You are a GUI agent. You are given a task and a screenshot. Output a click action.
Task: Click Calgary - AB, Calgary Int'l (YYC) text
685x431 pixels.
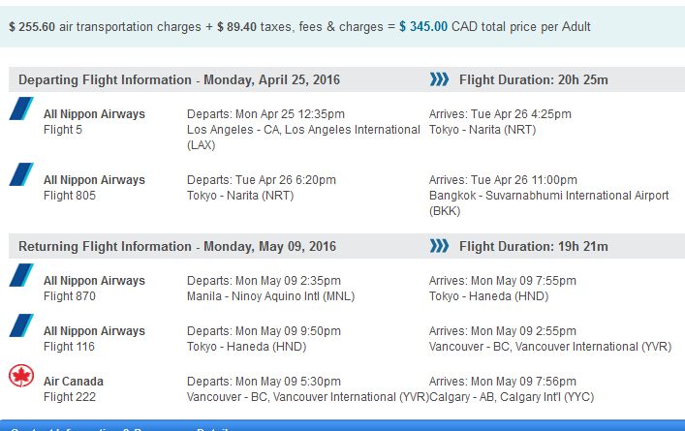coord(512,397)
